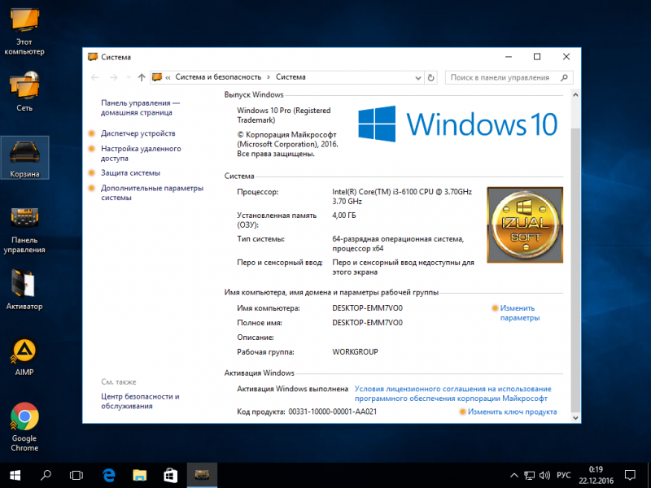
Task: Maximize the Система window
Action: pyautogui.click(x=537, y=57)
